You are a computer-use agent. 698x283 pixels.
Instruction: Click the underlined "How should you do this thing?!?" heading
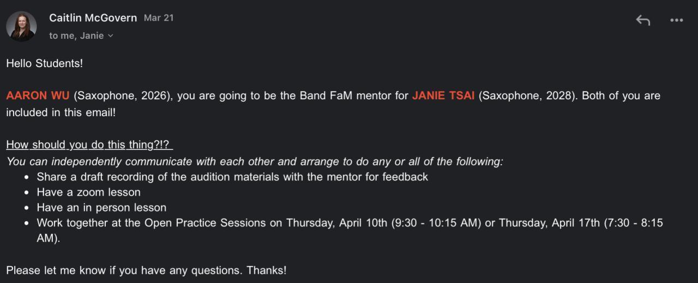pos(89,145)
